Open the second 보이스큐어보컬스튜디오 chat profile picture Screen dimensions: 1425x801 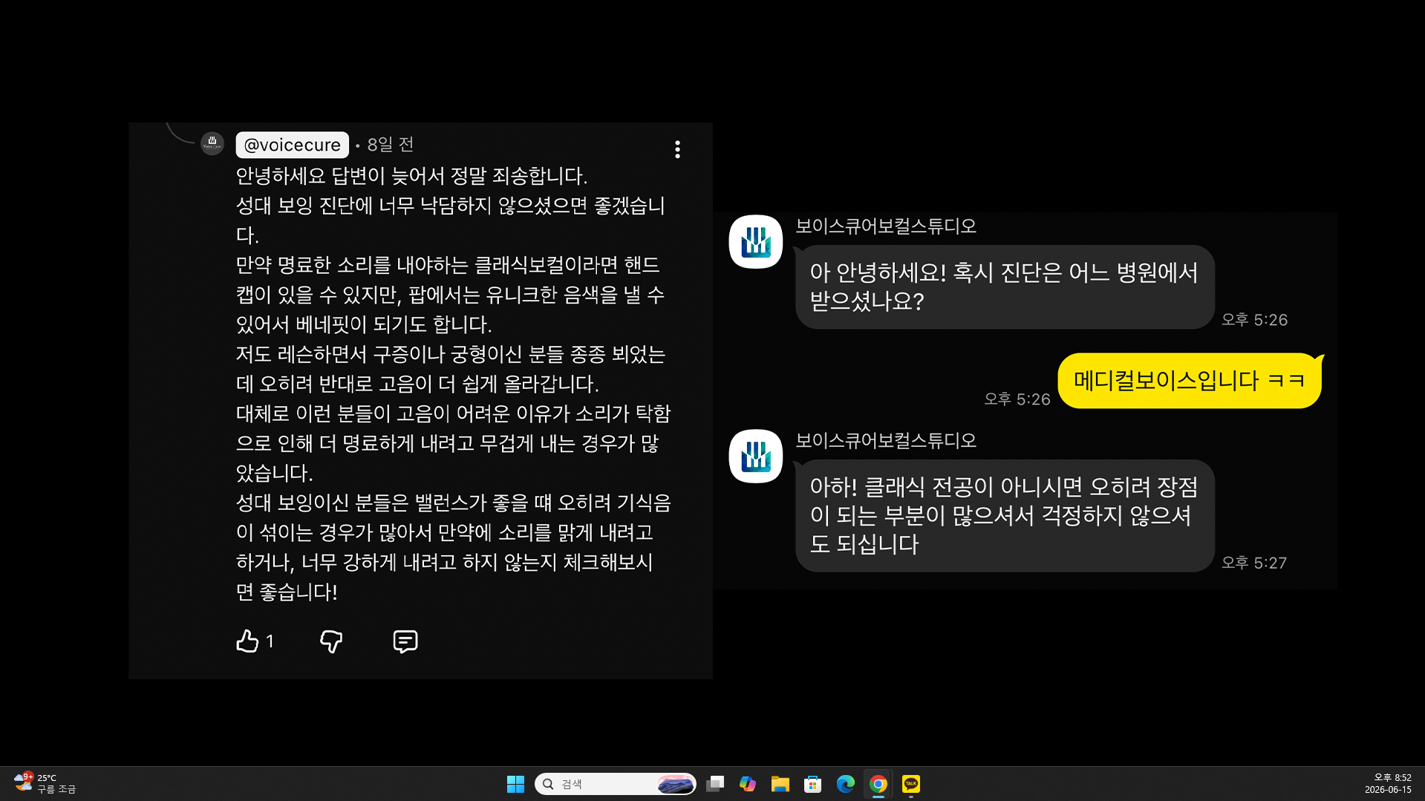click(x=756, y=457)
